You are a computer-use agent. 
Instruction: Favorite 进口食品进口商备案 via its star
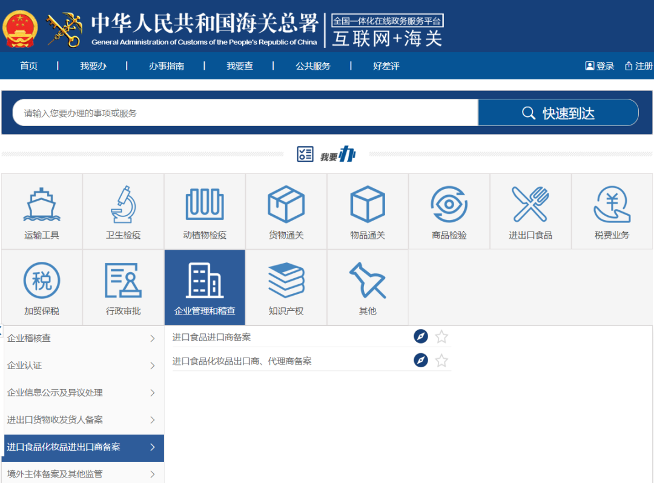[x=441, y=336]
